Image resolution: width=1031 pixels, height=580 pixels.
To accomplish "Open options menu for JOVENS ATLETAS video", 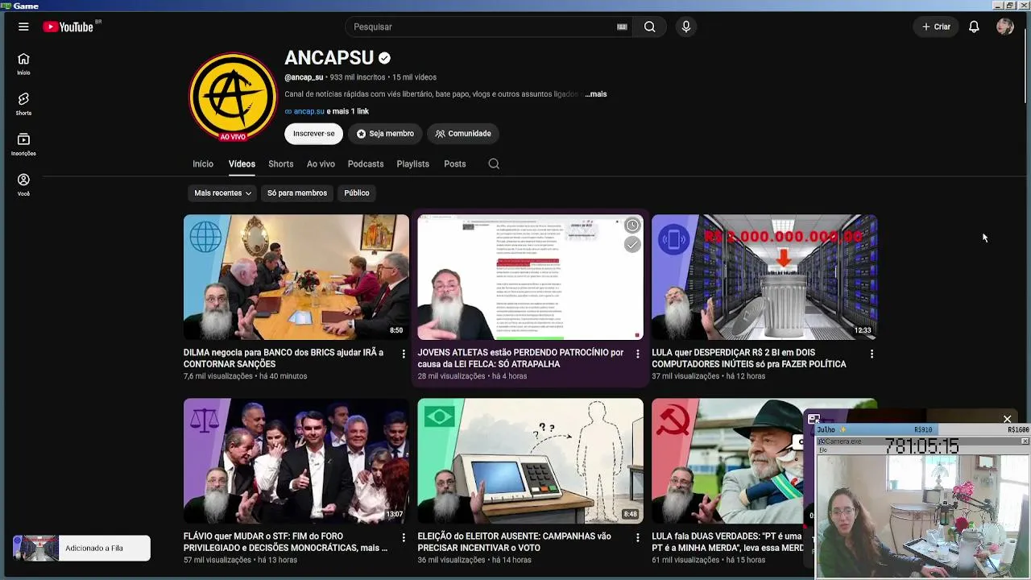I will (637, 354).
